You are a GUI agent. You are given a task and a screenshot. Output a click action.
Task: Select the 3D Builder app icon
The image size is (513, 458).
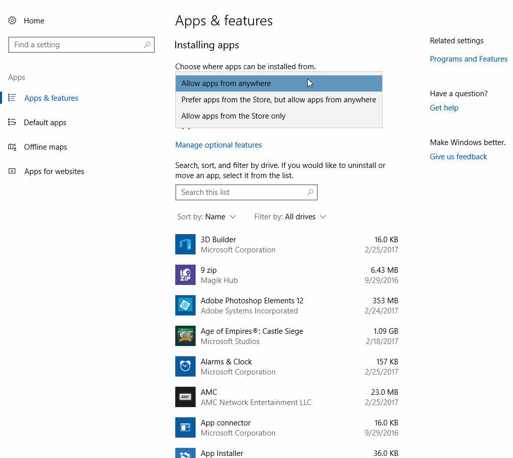click(185, 244)
